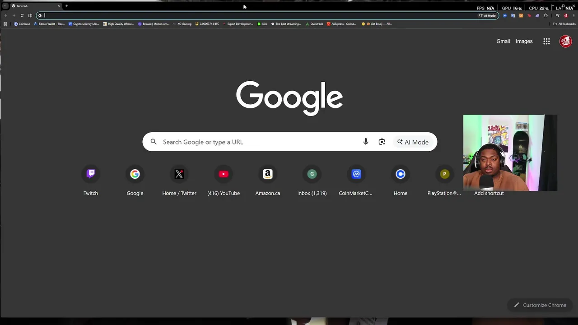Toggle the side panel icon next to reload
Image resolution: width=578 pixels, height=325 pixels.
(30, 15)
